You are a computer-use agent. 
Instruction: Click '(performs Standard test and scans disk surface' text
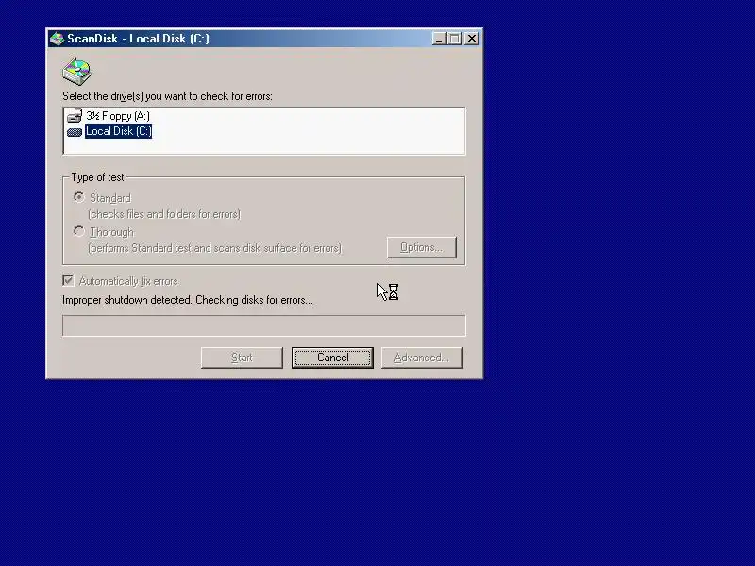click(215, 248)
